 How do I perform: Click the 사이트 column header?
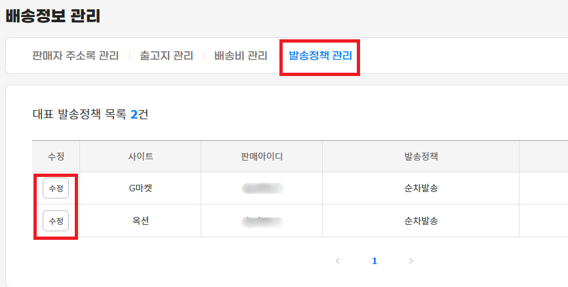click(x=140, y=157)
